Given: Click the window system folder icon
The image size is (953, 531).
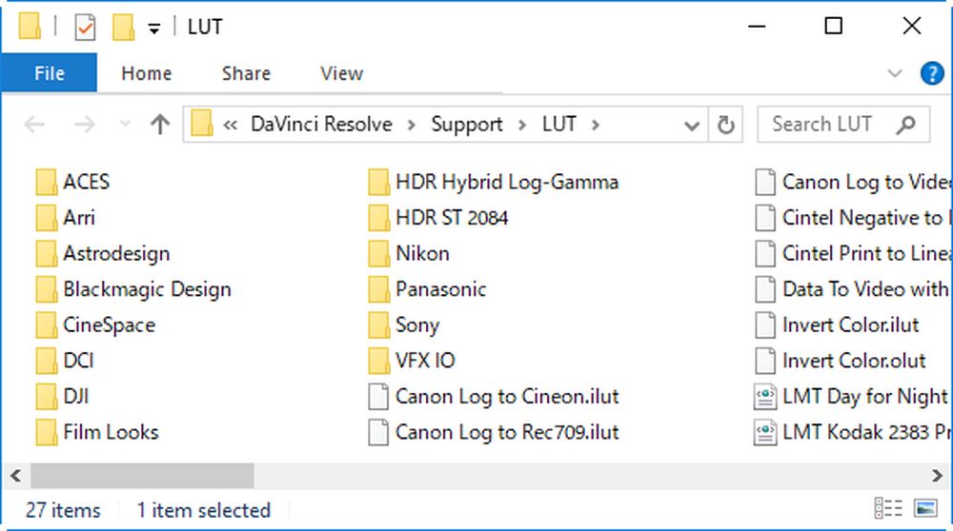Looking at the screenshot, I should click(30, 26).
